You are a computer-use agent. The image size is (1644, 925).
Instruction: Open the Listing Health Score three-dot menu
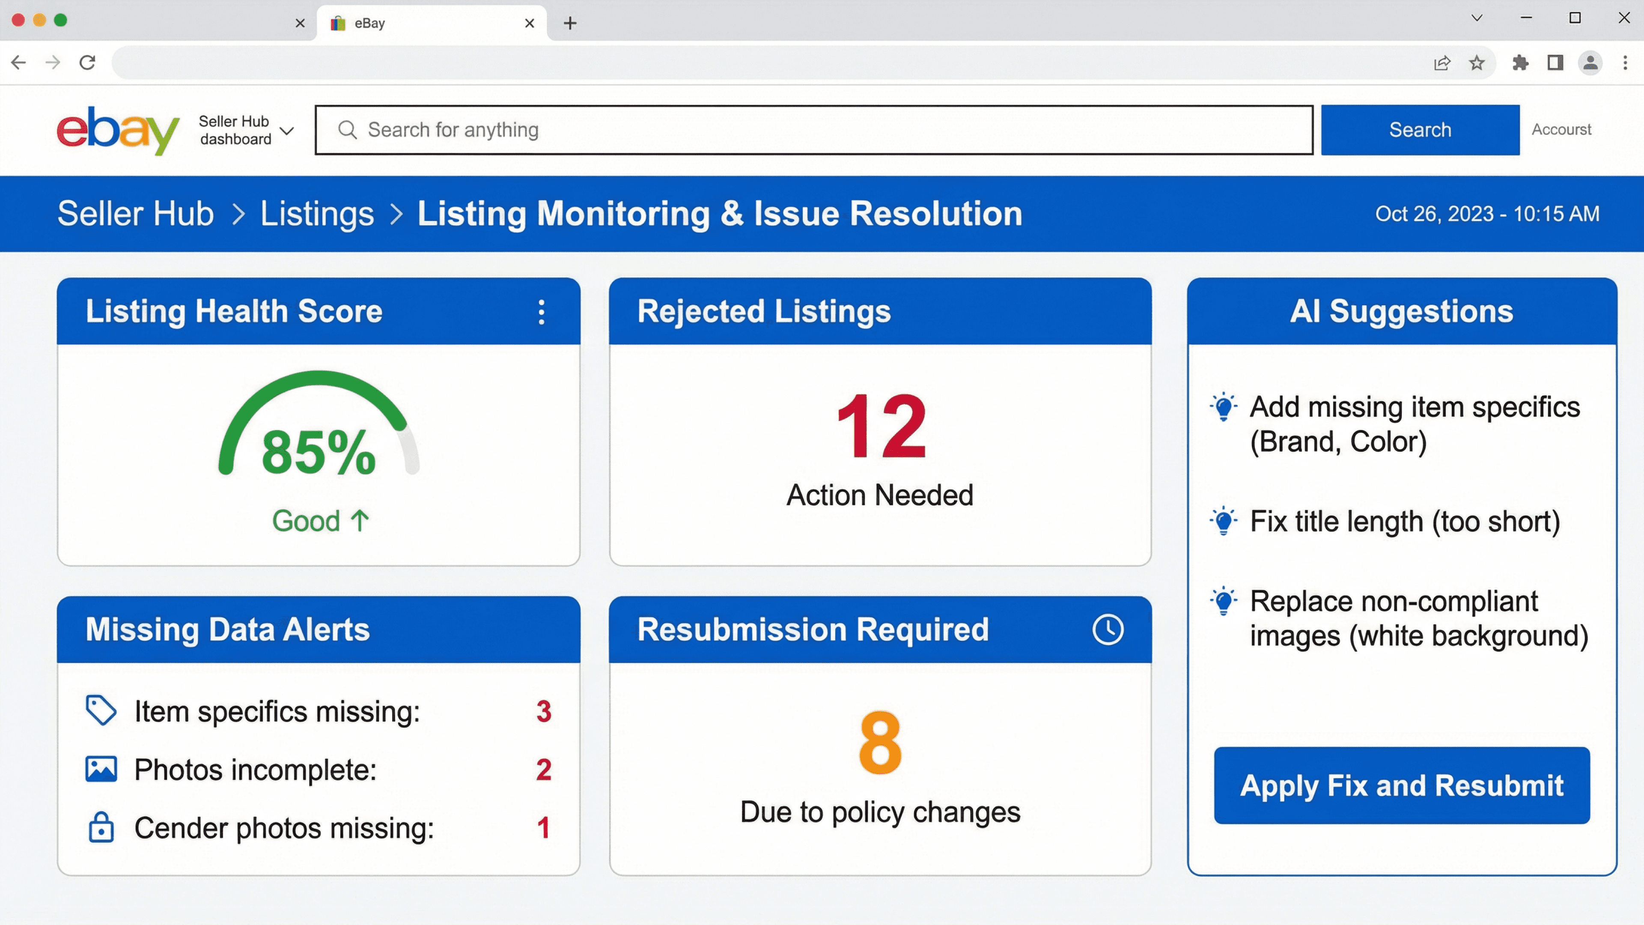pos(541,312)
